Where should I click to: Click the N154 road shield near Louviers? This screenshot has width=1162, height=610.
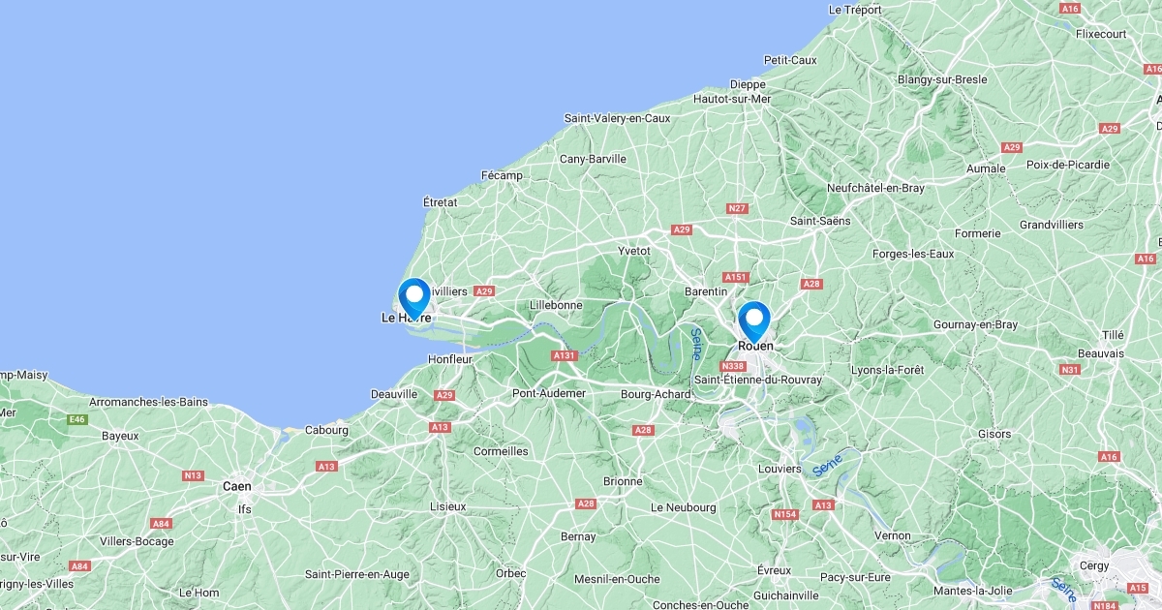pyautogui.click(x=785, y=514)
